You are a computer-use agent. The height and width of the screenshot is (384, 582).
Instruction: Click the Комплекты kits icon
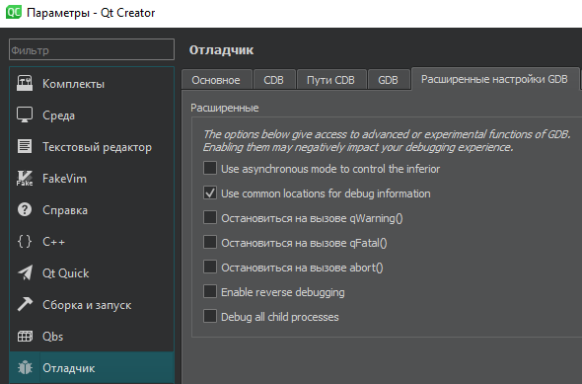click(25, 84)
